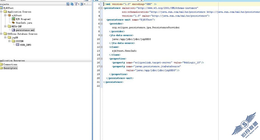Click the closing </persistence> tag

[113, 82]
